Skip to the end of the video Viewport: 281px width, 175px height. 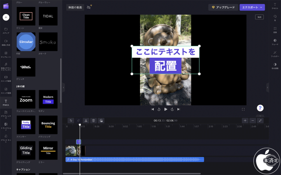point(179,109)
